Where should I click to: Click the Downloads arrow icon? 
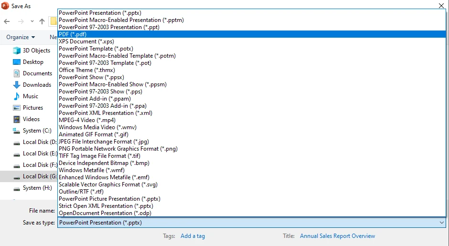(17, 85)
